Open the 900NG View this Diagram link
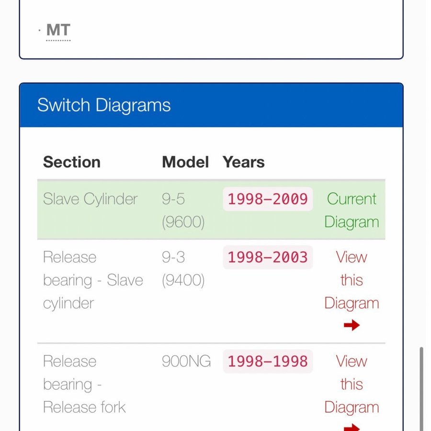Viewport: 431px width, 431px height. (x=352, y=384)
